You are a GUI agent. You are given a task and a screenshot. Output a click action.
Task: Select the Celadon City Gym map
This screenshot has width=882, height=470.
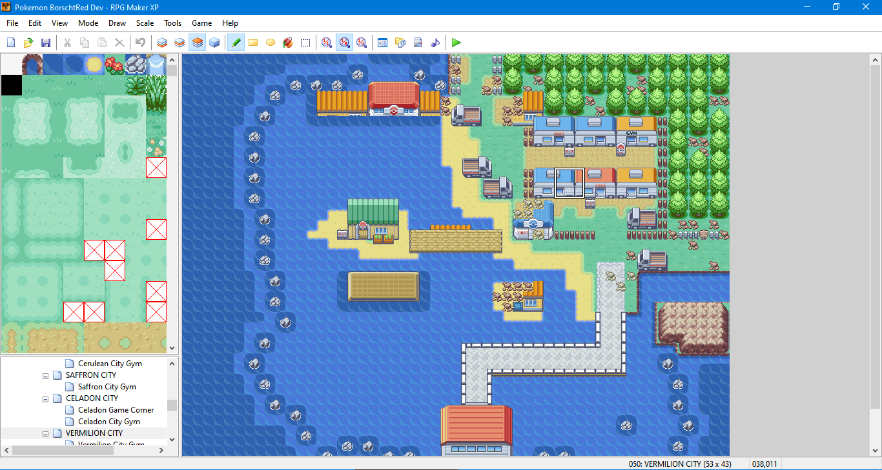click(109, 422)
